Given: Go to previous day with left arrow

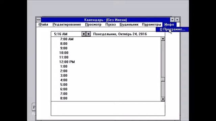Looking at the screenshot, I should tap(84, 34).
